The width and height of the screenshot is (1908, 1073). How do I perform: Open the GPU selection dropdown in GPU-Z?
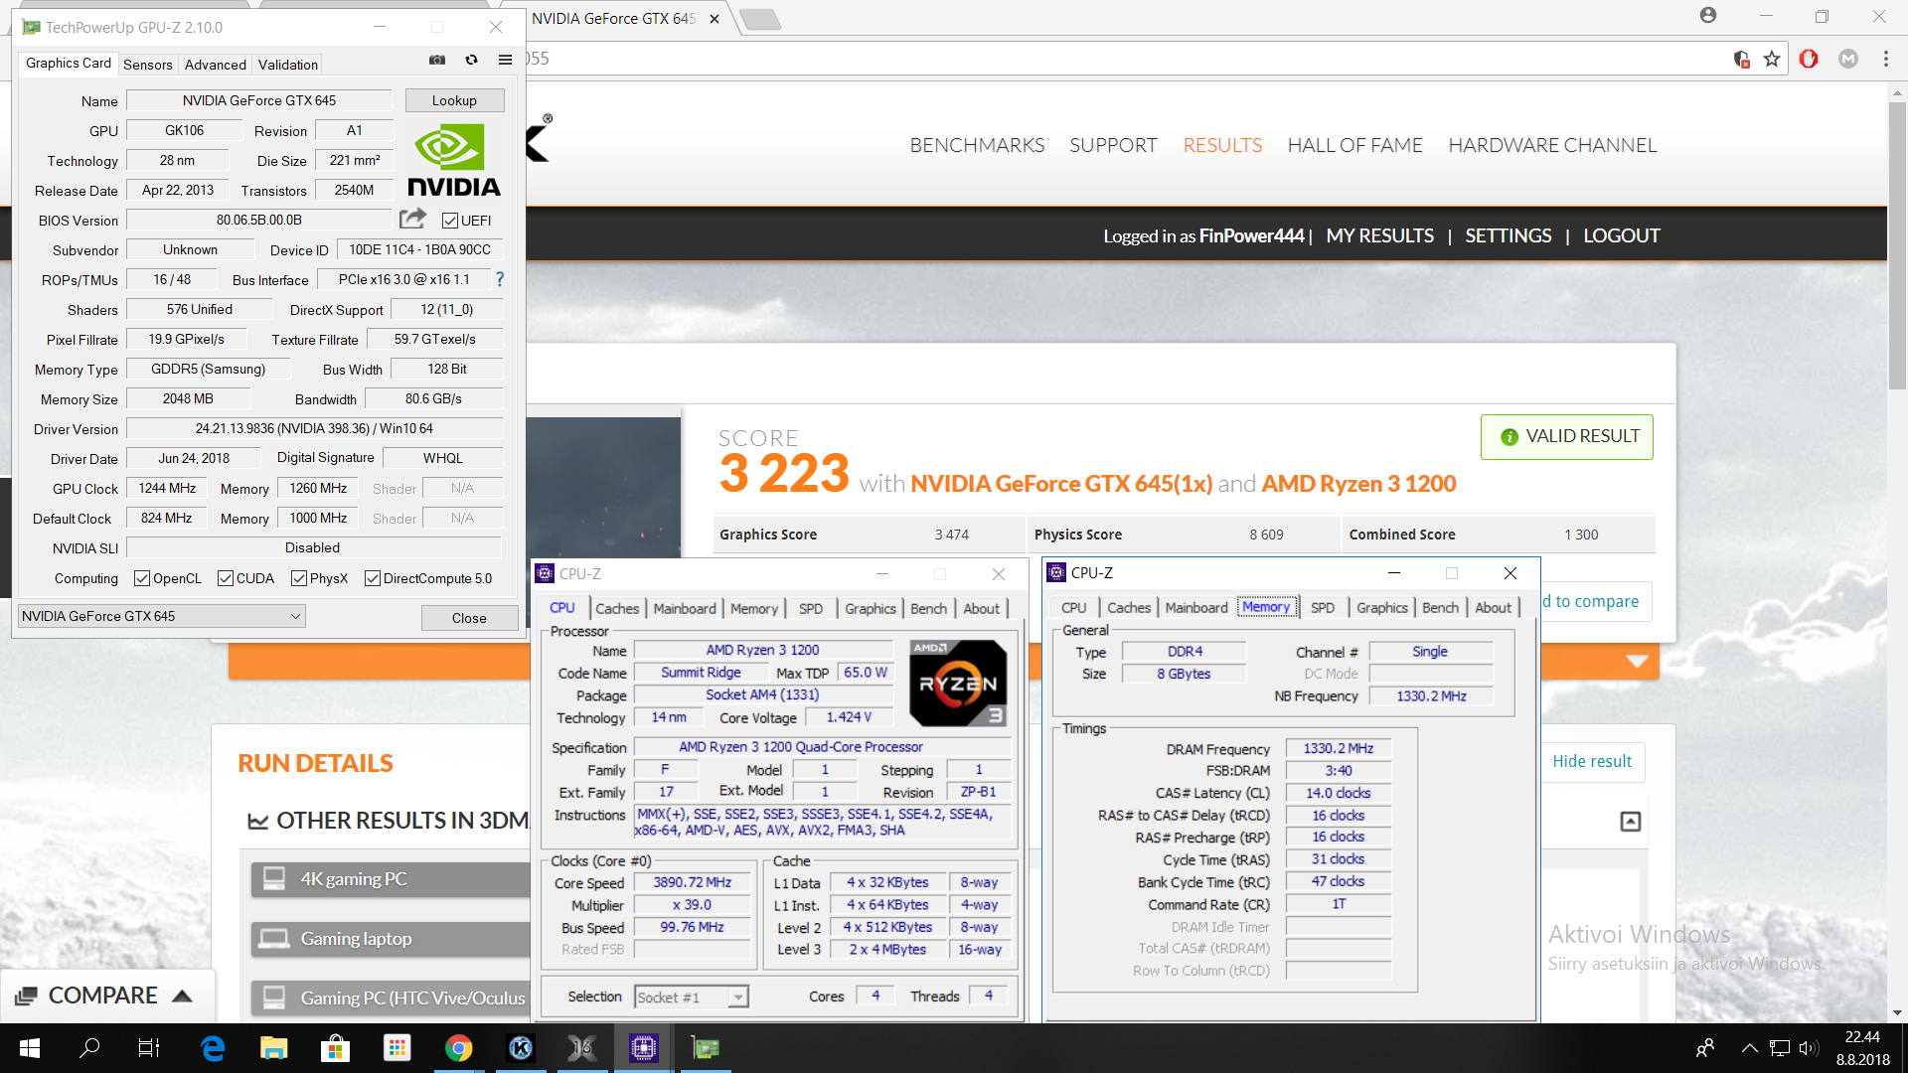click(x=161, y=616)
